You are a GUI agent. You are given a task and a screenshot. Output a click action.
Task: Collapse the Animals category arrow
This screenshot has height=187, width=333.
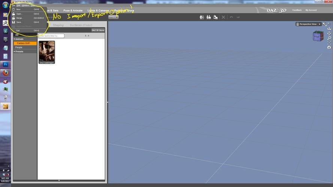(14, 39)
